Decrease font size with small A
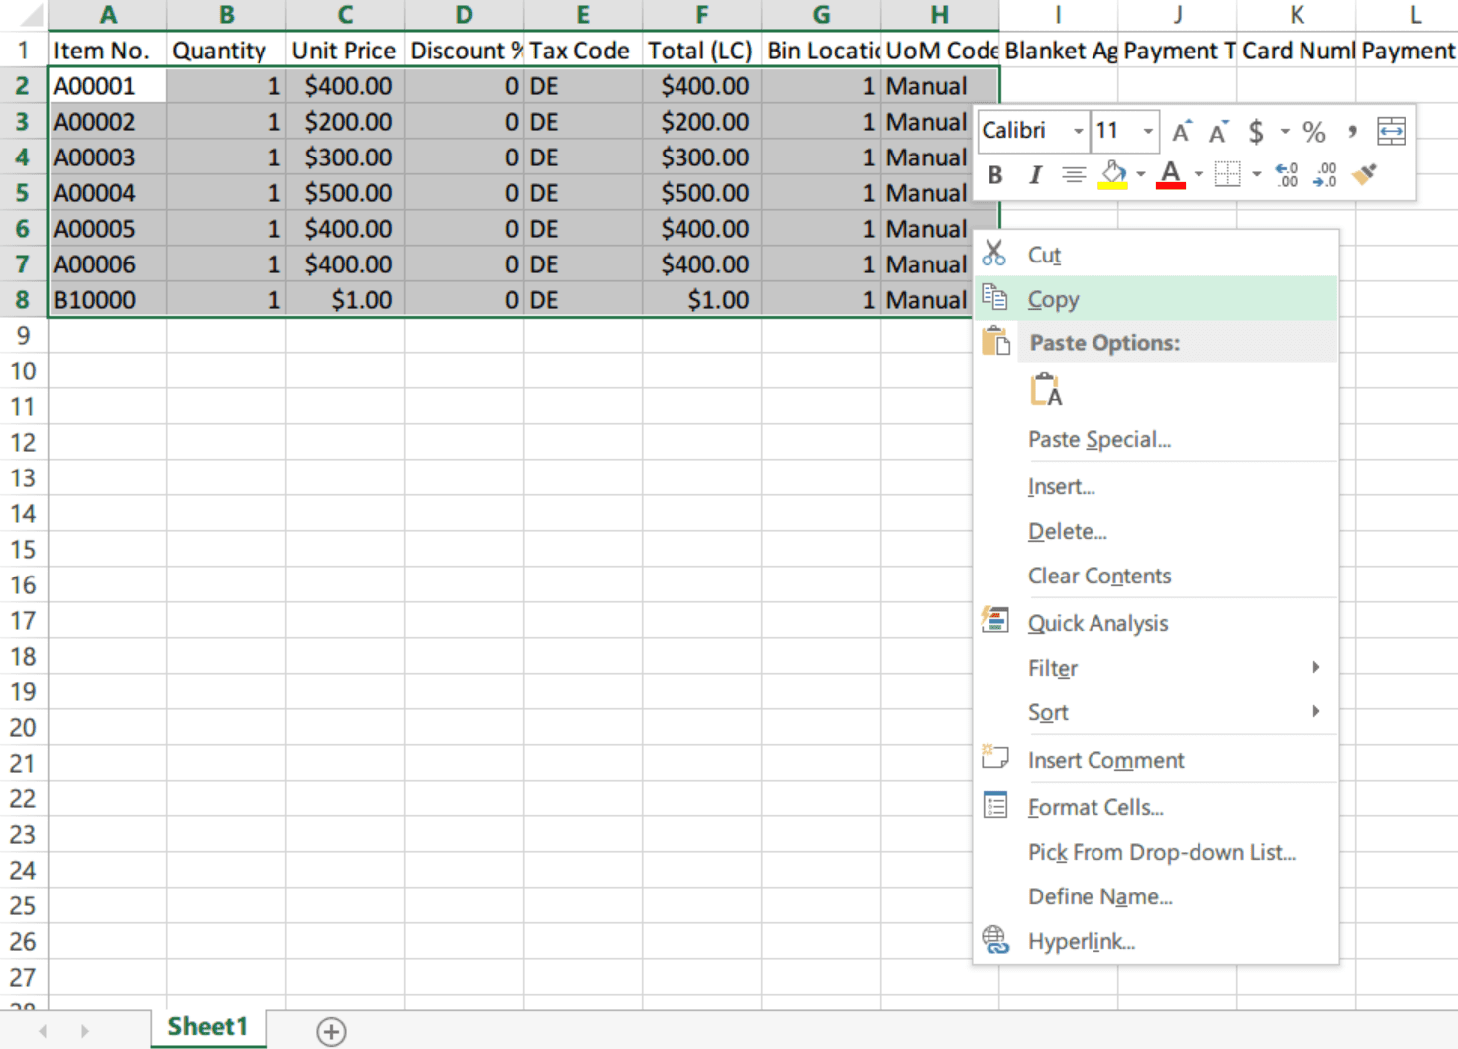Viewport: 1458px width, 1049px height. click(1218, 132)
